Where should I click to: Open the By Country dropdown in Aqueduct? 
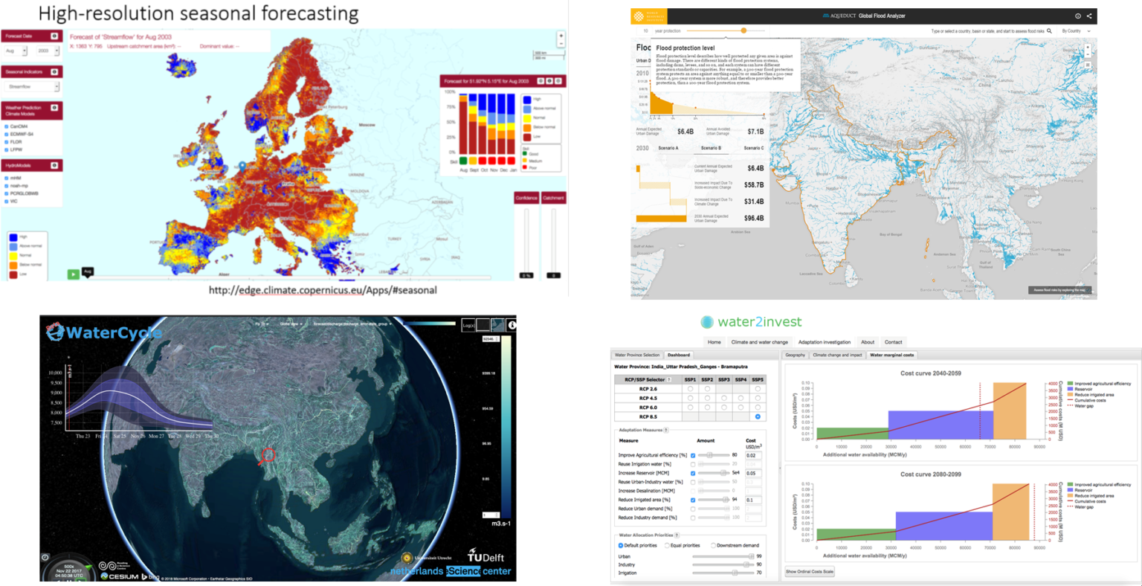click(x=1071, y=30)
